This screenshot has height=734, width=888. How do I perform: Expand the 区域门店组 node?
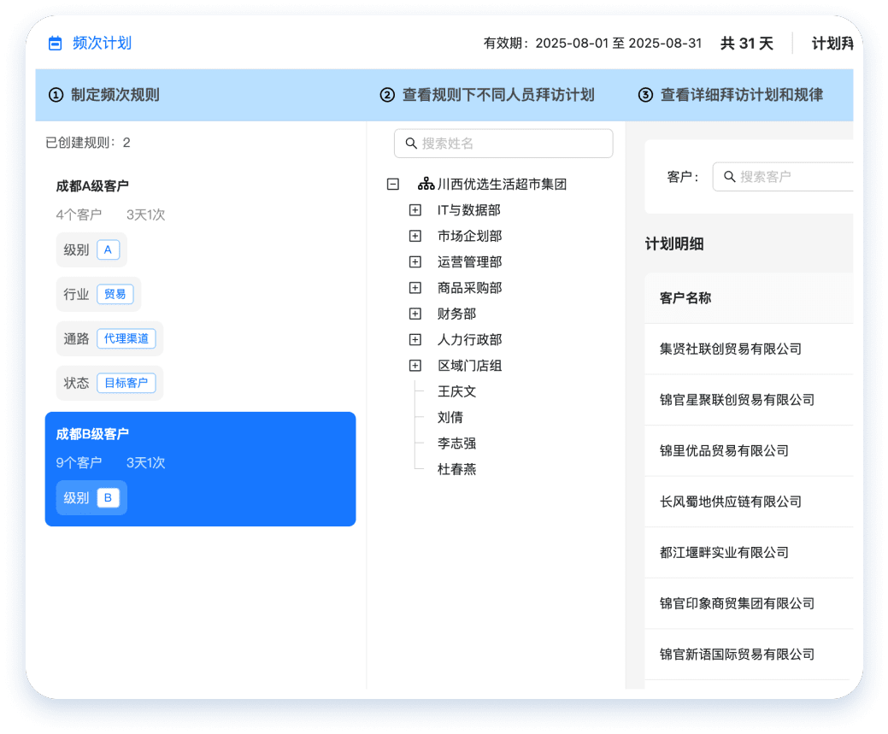415,365
